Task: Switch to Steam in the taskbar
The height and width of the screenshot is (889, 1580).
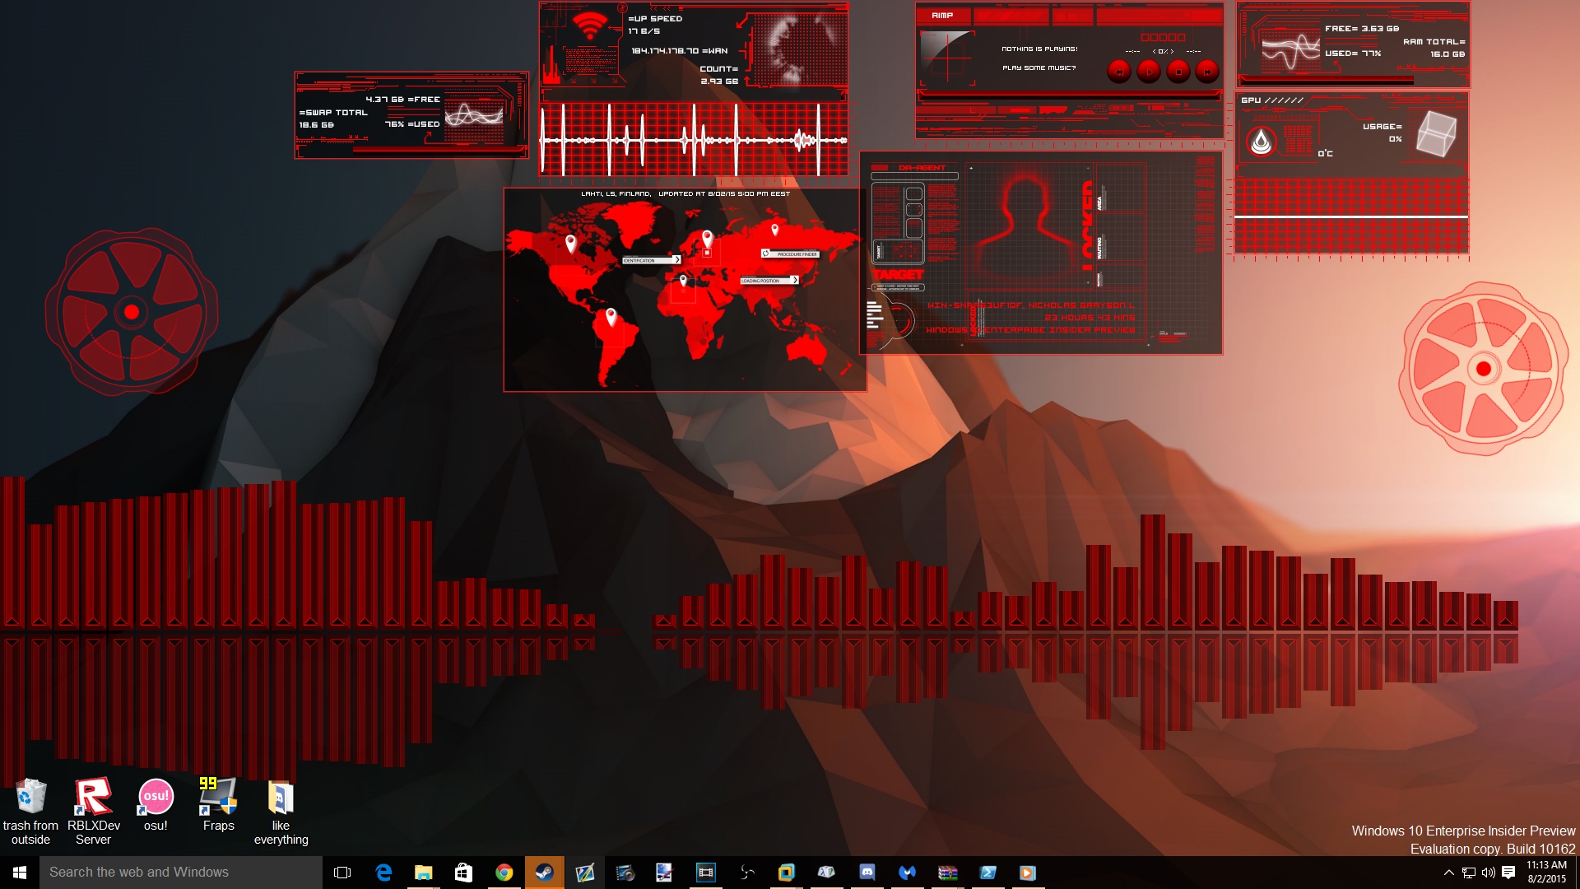Action: click(545, 872)
